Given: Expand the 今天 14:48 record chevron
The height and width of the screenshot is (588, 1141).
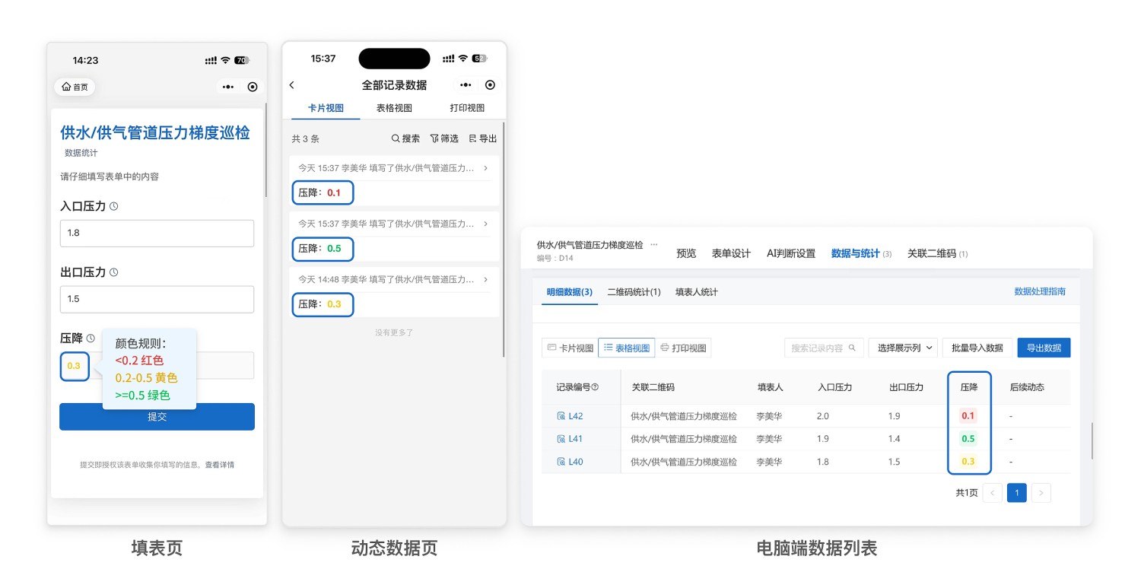Looking at the screenshot, I should [485, 279].
